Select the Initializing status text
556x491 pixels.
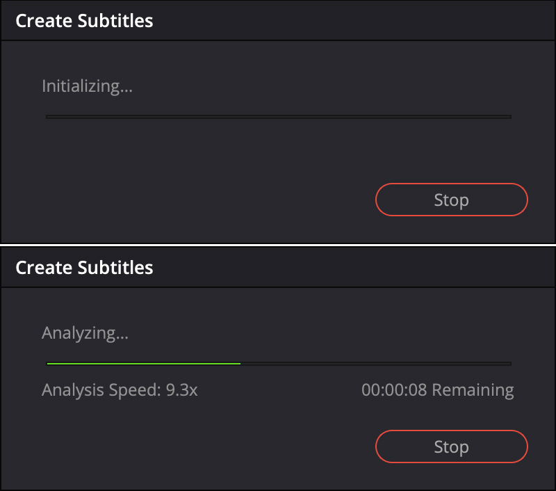pos(86,86)
